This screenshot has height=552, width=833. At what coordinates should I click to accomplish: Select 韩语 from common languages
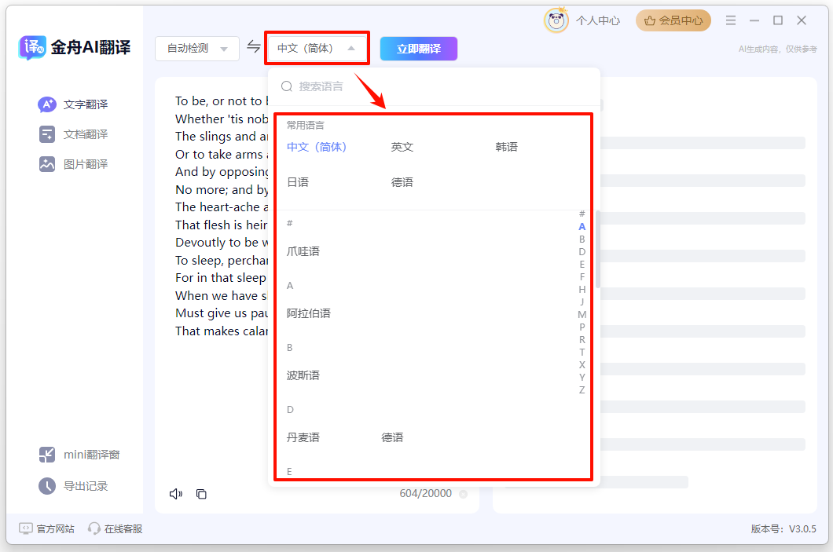point(506,147)
